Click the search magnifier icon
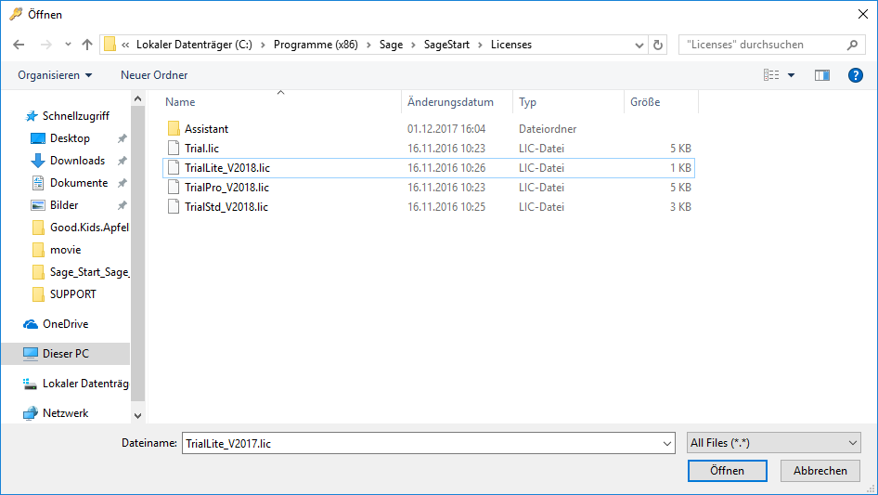 coord(852,45)
